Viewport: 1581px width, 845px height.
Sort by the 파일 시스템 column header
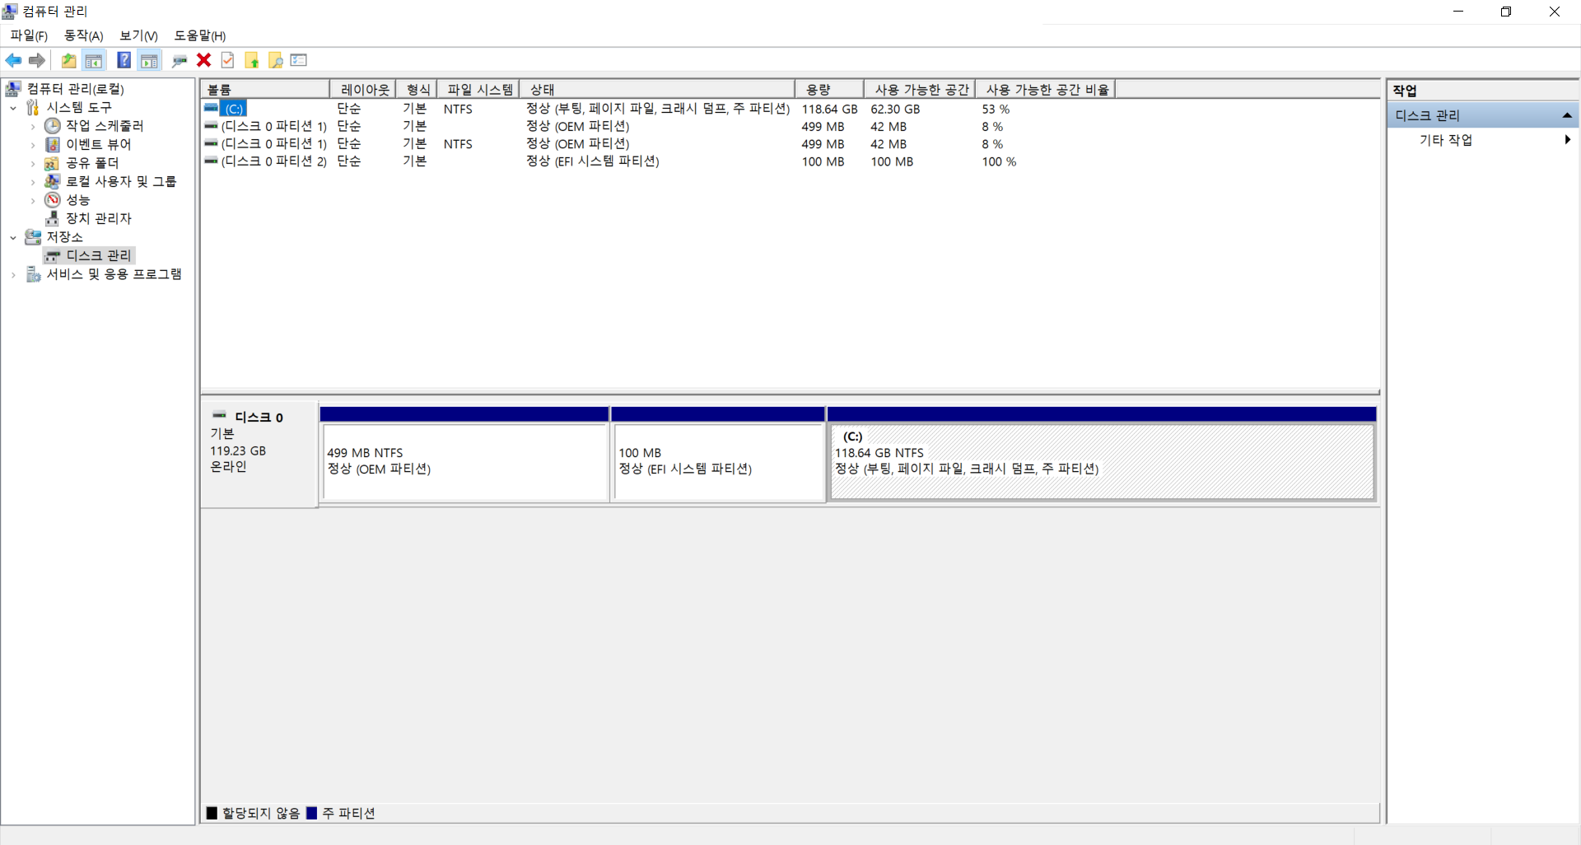click(x=478, y=89)
